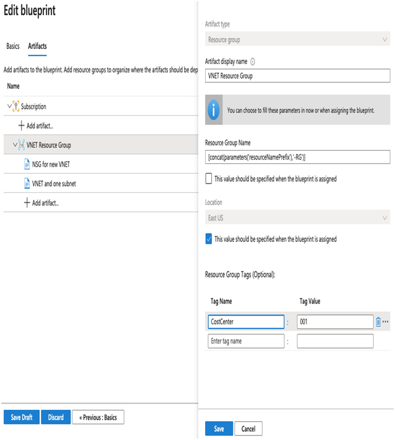Click the Enter tag name field

(246, 341)
